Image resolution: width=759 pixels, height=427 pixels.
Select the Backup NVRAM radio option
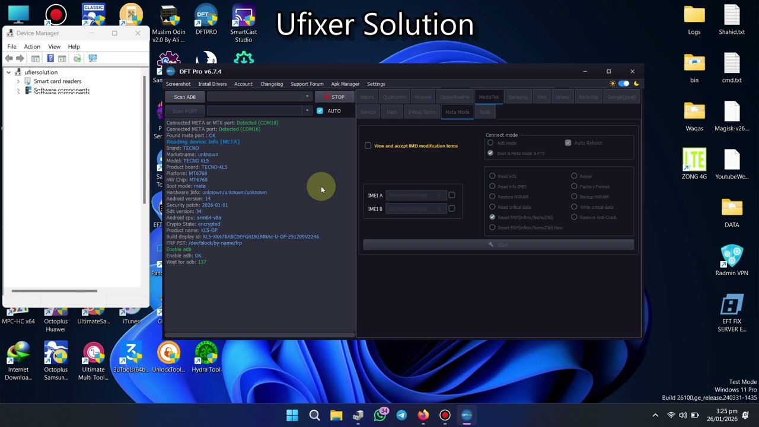point(574,197)
